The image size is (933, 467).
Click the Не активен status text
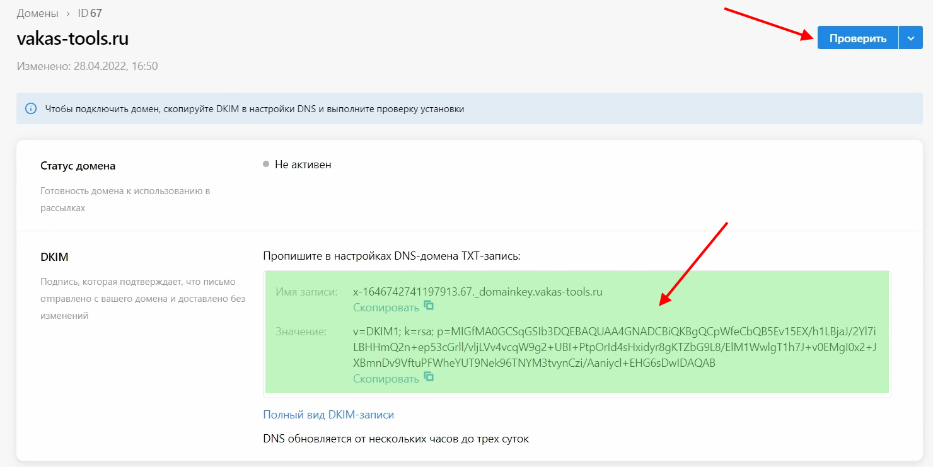click(x=303, y=164)
